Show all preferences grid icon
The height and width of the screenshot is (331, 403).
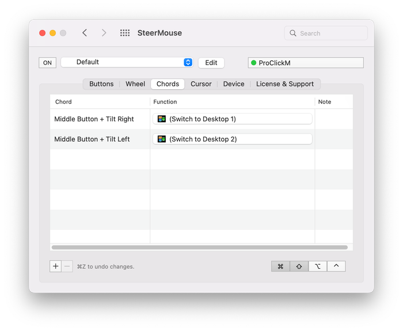pyautogui.click(x=125, y=33)
